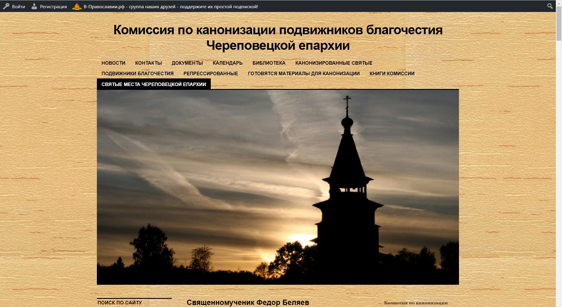
Task: Open the Репрессированные menu item
Action: click(211, 73)
